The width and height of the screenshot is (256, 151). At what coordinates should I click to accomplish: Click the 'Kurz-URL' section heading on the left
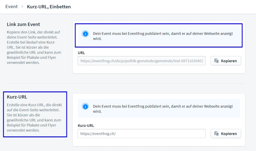click(x=17, y=97)
